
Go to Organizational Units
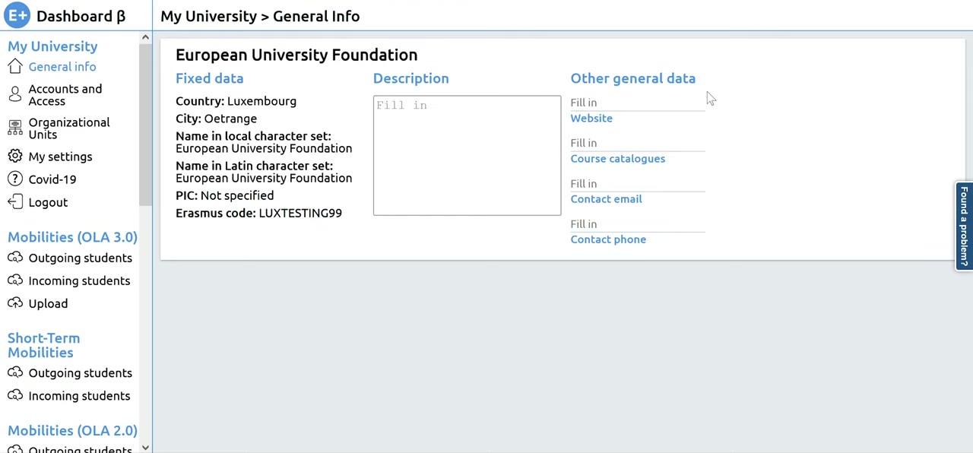[69, 128]
